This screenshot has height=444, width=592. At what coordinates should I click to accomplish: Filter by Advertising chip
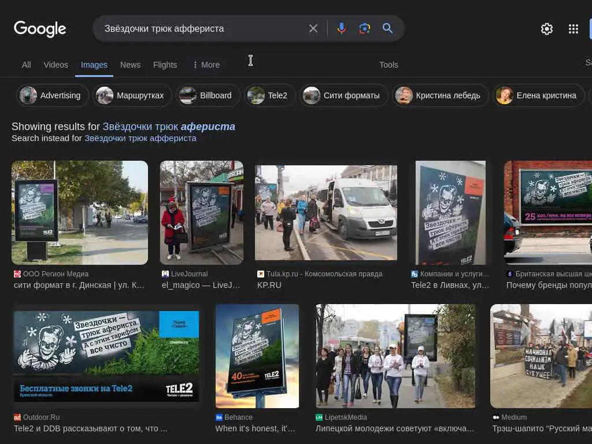click(x=53, y=95)
